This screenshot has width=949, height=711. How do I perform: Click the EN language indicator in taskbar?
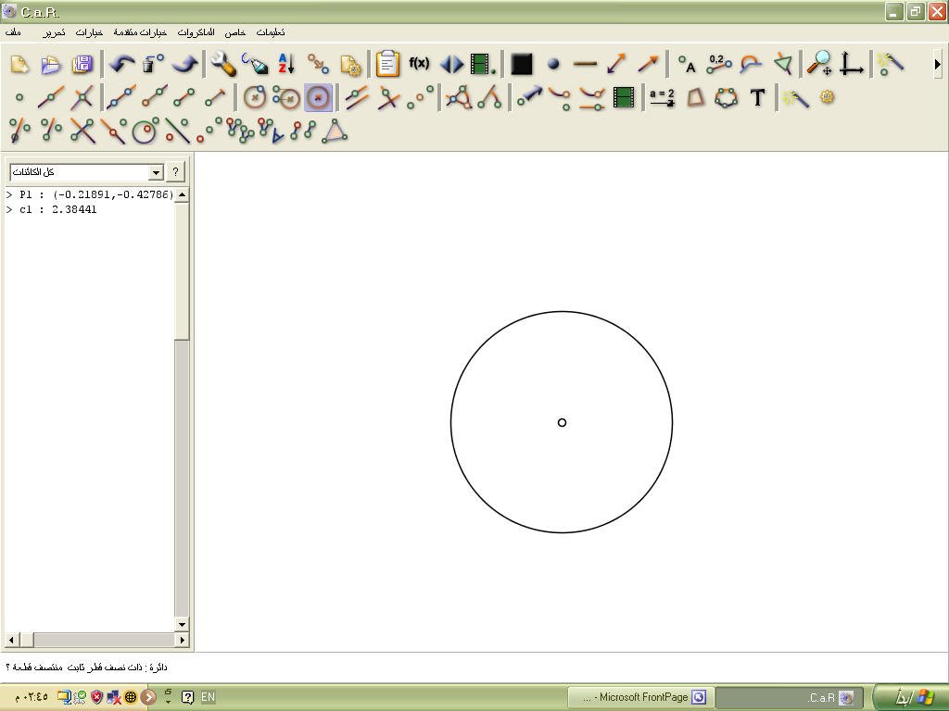209,697
